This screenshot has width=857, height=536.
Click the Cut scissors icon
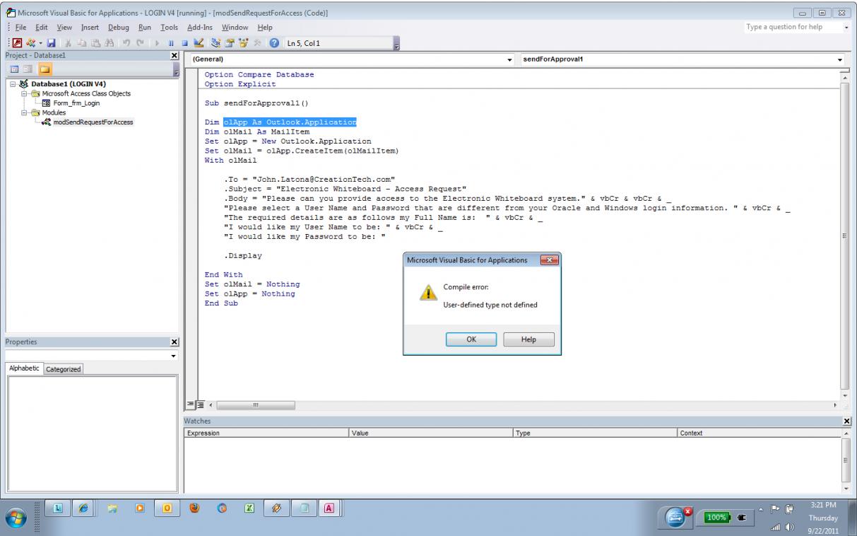(68, 43)
